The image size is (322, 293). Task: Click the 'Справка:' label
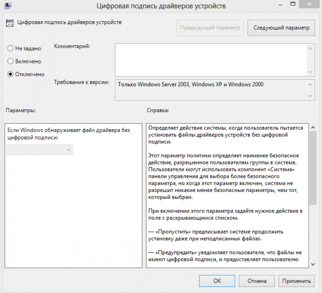point(157,111)
